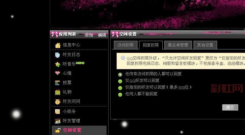Viewport: 245px width, 135px height.
Task: Click the 编辑 link in 应用列表
Action: click(102, 35)
